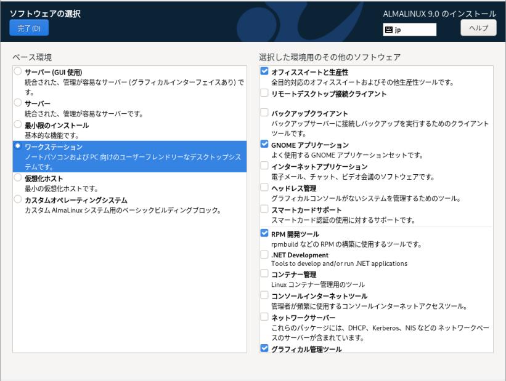Click text 管理者が頻繁に使用するコンソールインターネットアクセスツール。
506x381 pixels.
(369, 307)
